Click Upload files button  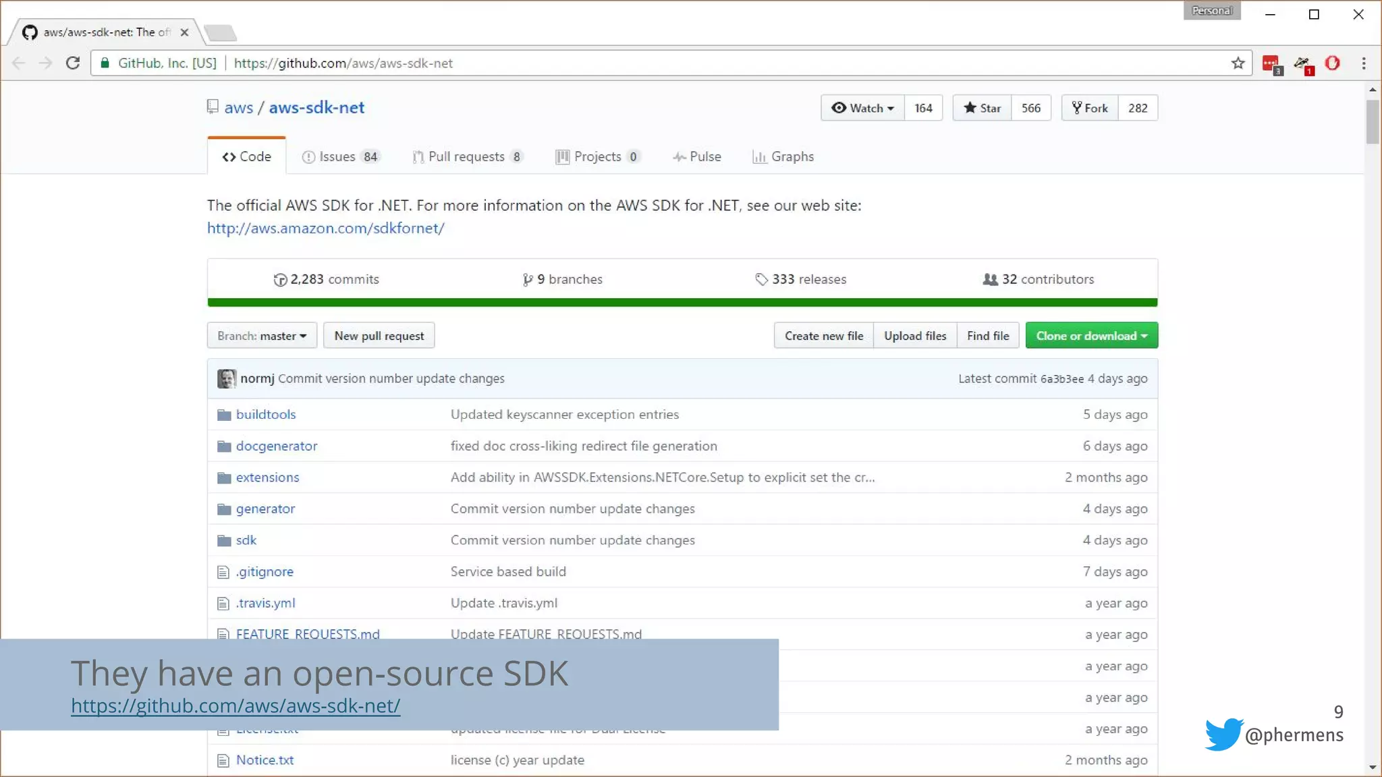click(915, 336)
